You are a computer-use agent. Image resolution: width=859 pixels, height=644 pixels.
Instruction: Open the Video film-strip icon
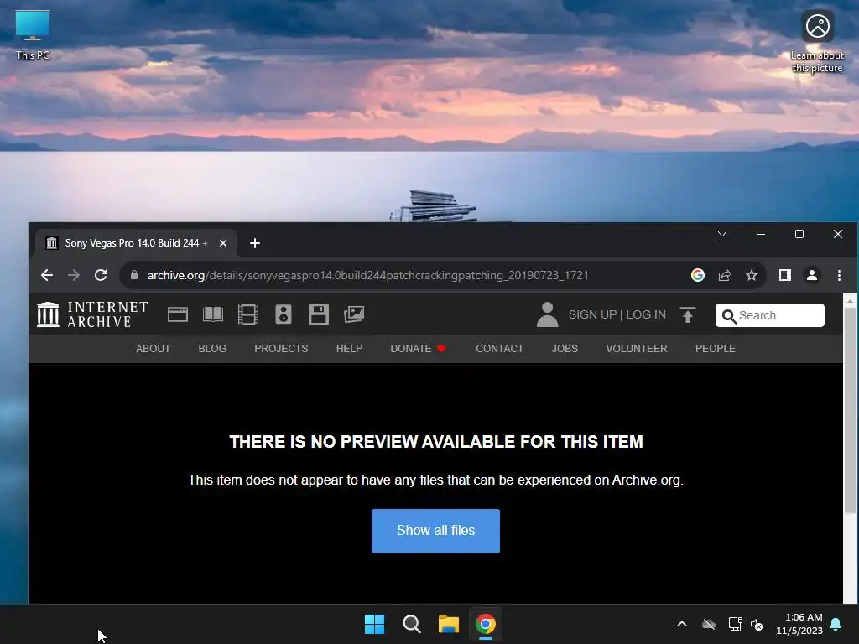(248, 314)
